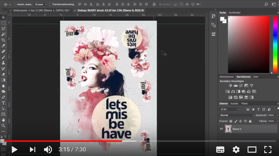Select the Gradient tool
Image resolution: width=279 pixels, height=156 pixels.
point(4,80)
